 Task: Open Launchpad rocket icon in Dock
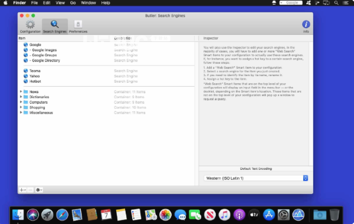click(47, 215)
